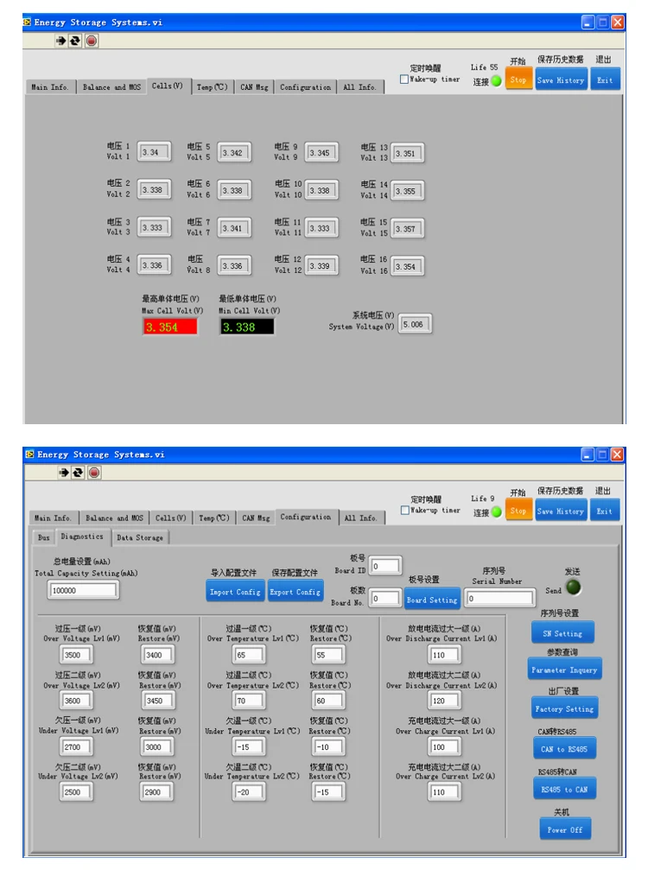
Task: Click the red Max Cell Volt indicator
Action: (170, 327)
